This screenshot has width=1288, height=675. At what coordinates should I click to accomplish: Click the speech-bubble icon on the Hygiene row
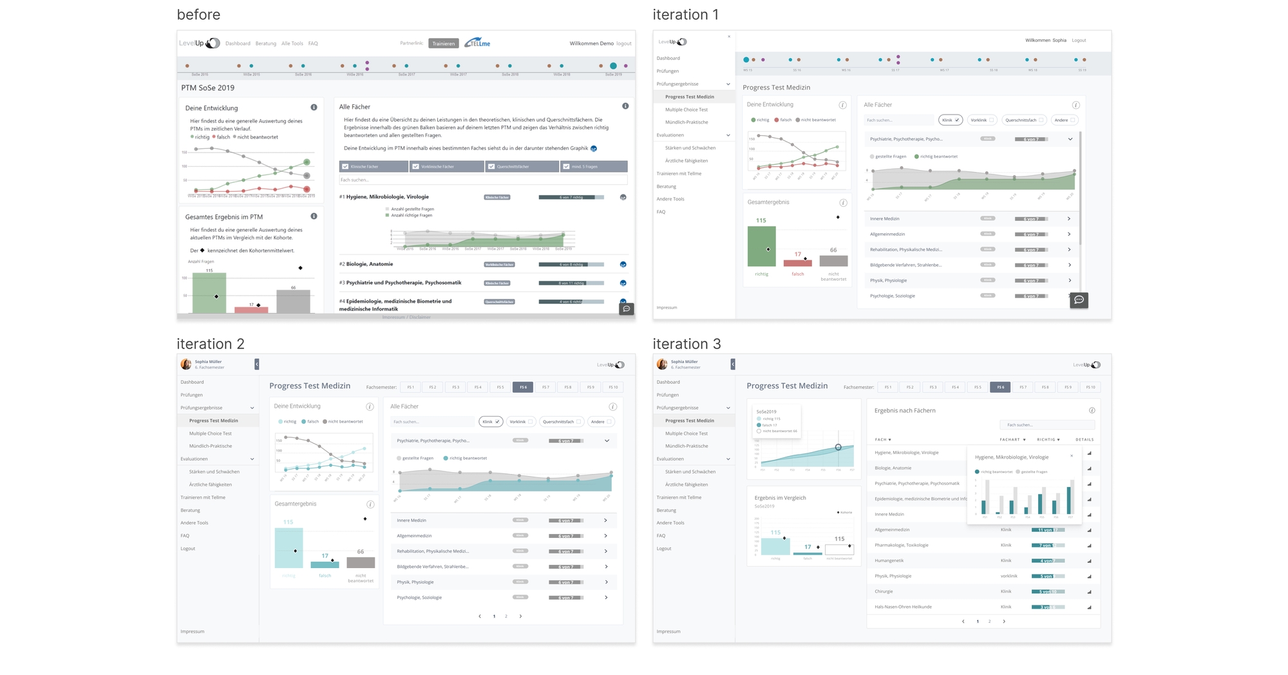pyautogui.click(x=622, y=197)
